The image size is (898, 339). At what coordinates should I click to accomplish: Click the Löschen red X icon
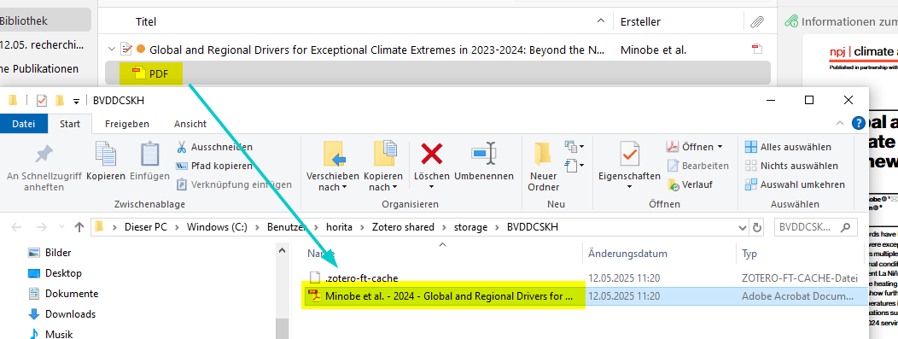click(x=432, y=154)
